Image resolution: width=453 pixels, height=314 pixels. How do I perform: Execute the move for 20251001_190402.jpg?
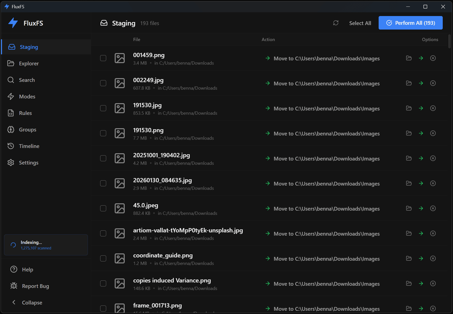coord(421,158)
